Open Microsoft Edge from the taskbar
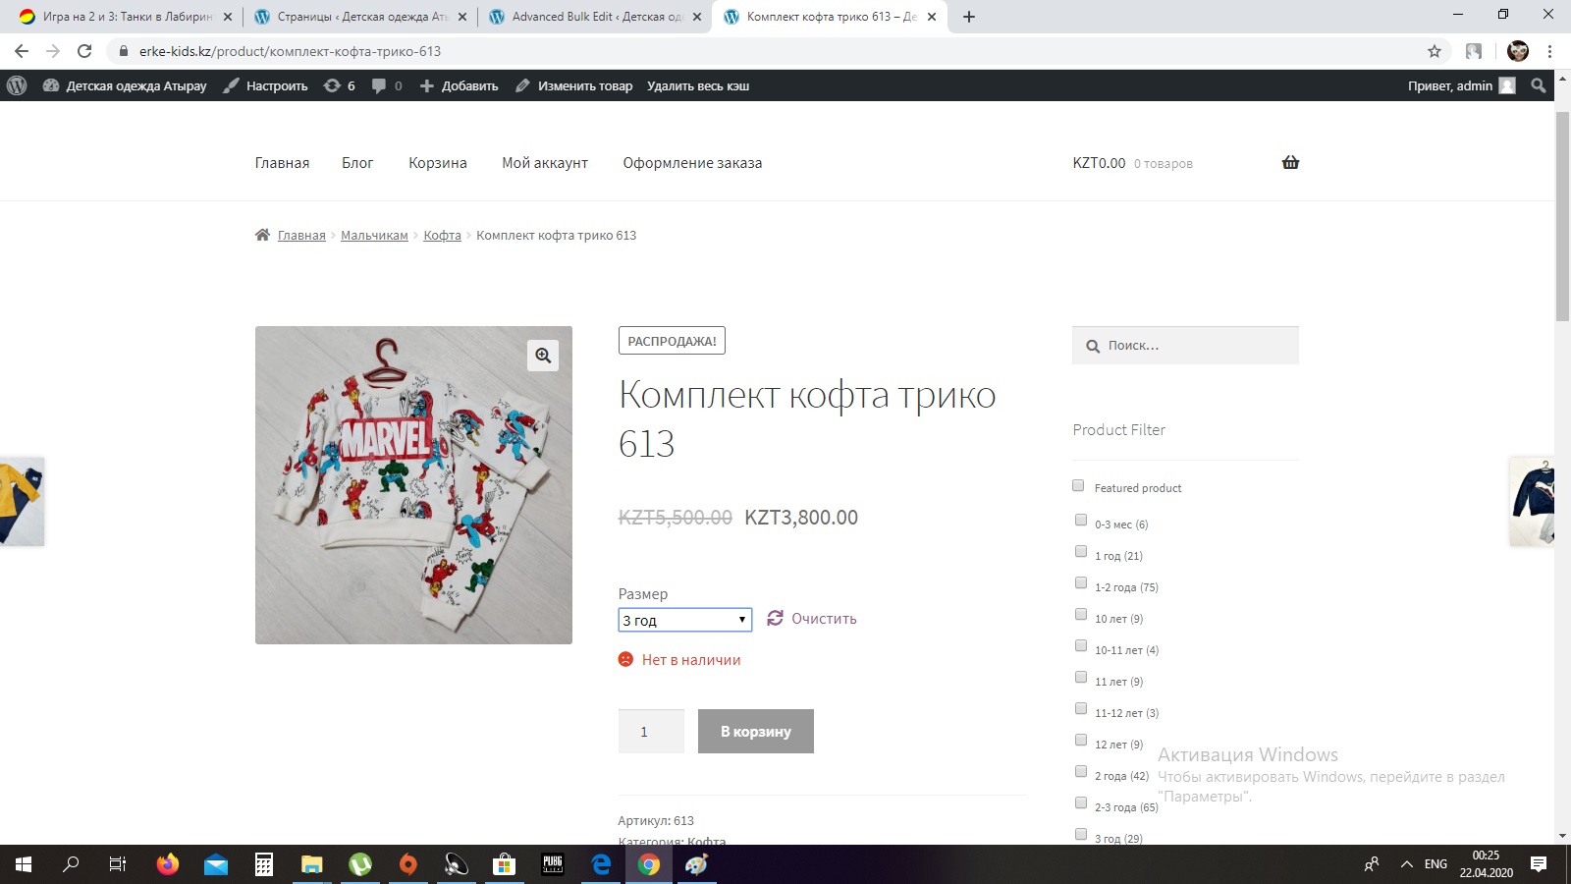The image size is (1571, 884). [601, 864]
